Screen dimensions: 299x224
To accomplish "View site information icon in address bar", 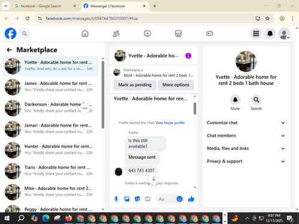I will click(40, 19).
